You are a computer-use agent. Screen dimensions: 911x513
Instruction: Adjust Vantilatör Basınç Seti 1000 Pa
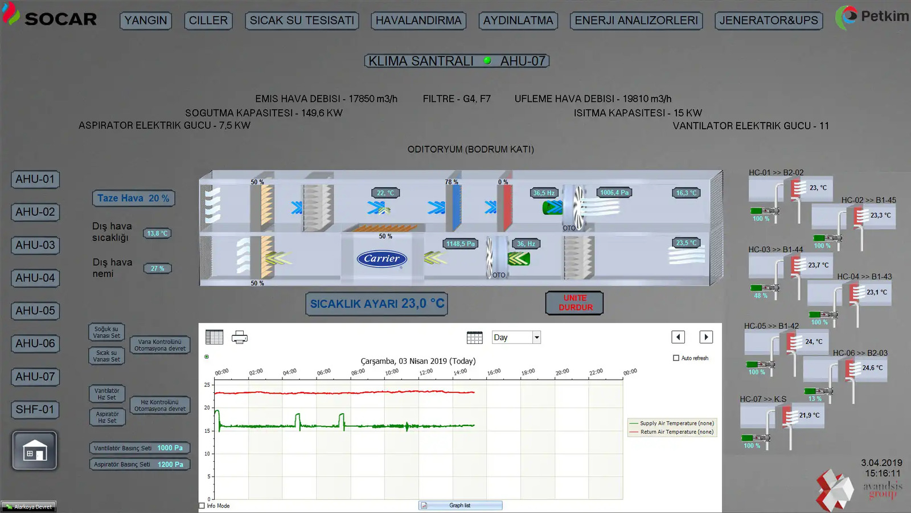coord(139,448)
